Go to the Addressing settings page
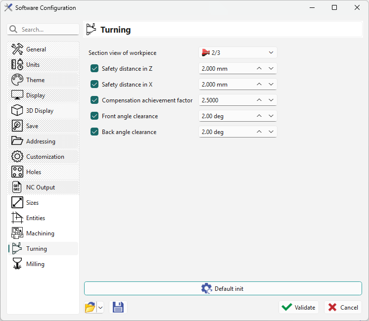369x321 pixels. (x=41, y=141)
